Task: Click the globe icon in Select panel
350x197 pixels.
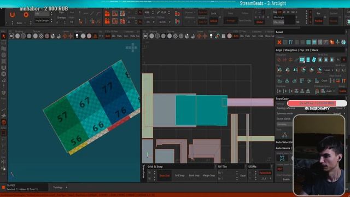Action: (x=343, y=42)
